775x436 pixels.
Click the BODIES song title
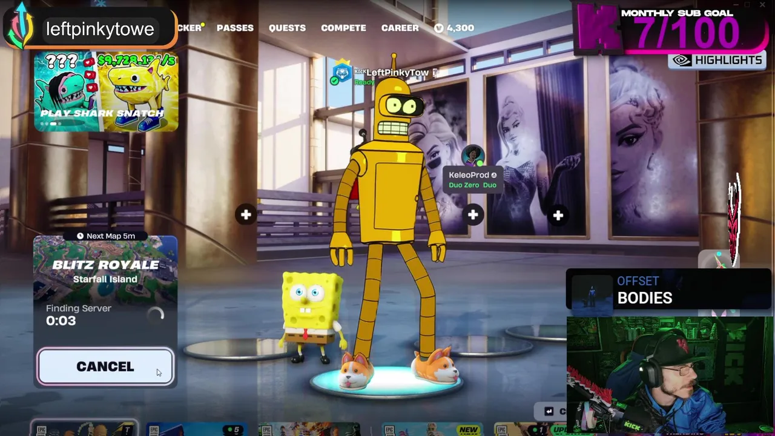click(x=645, y=298)
